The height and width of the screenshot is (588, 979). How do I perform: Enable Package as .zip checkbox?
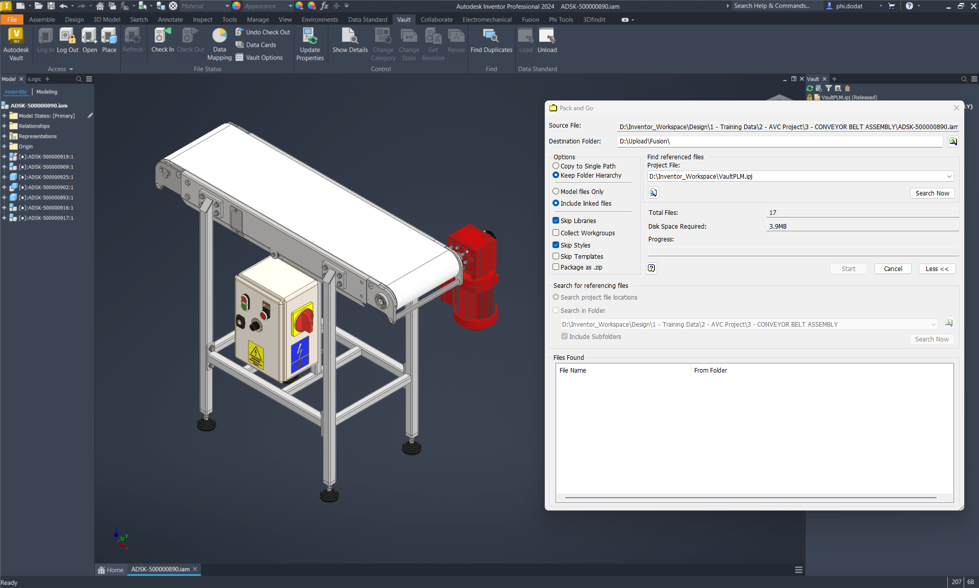click(556, 267)
